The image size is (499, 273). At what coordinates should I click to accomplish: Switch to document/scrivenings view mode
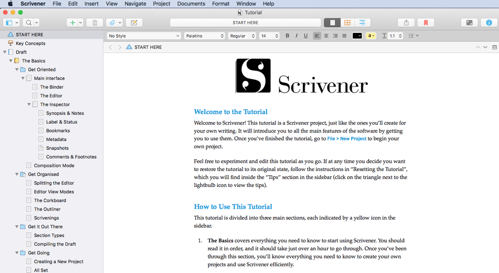pyautogui.click(x=332, y=23)
